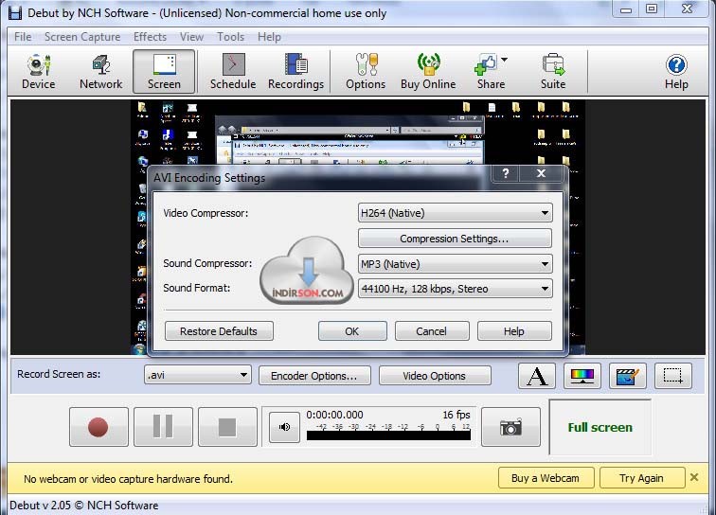
Task: Select the Screen capture source
Action: click(164, 72)
